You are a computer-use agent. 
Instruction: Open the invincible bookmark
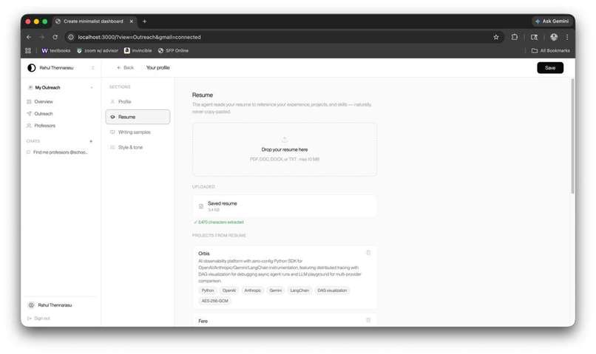[138, 50]
